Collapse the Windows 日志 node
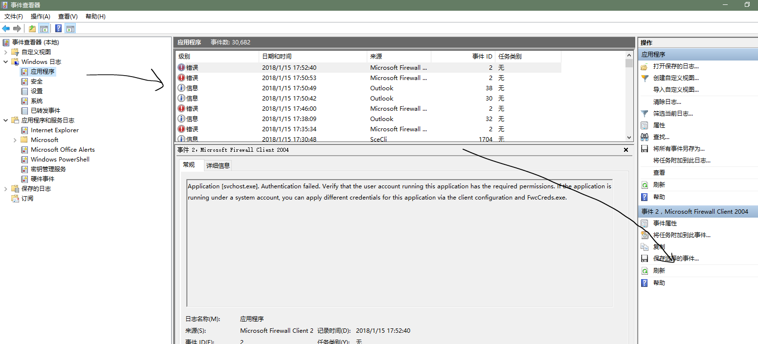Screen dimensions: 758x344 tap(6, 62)
